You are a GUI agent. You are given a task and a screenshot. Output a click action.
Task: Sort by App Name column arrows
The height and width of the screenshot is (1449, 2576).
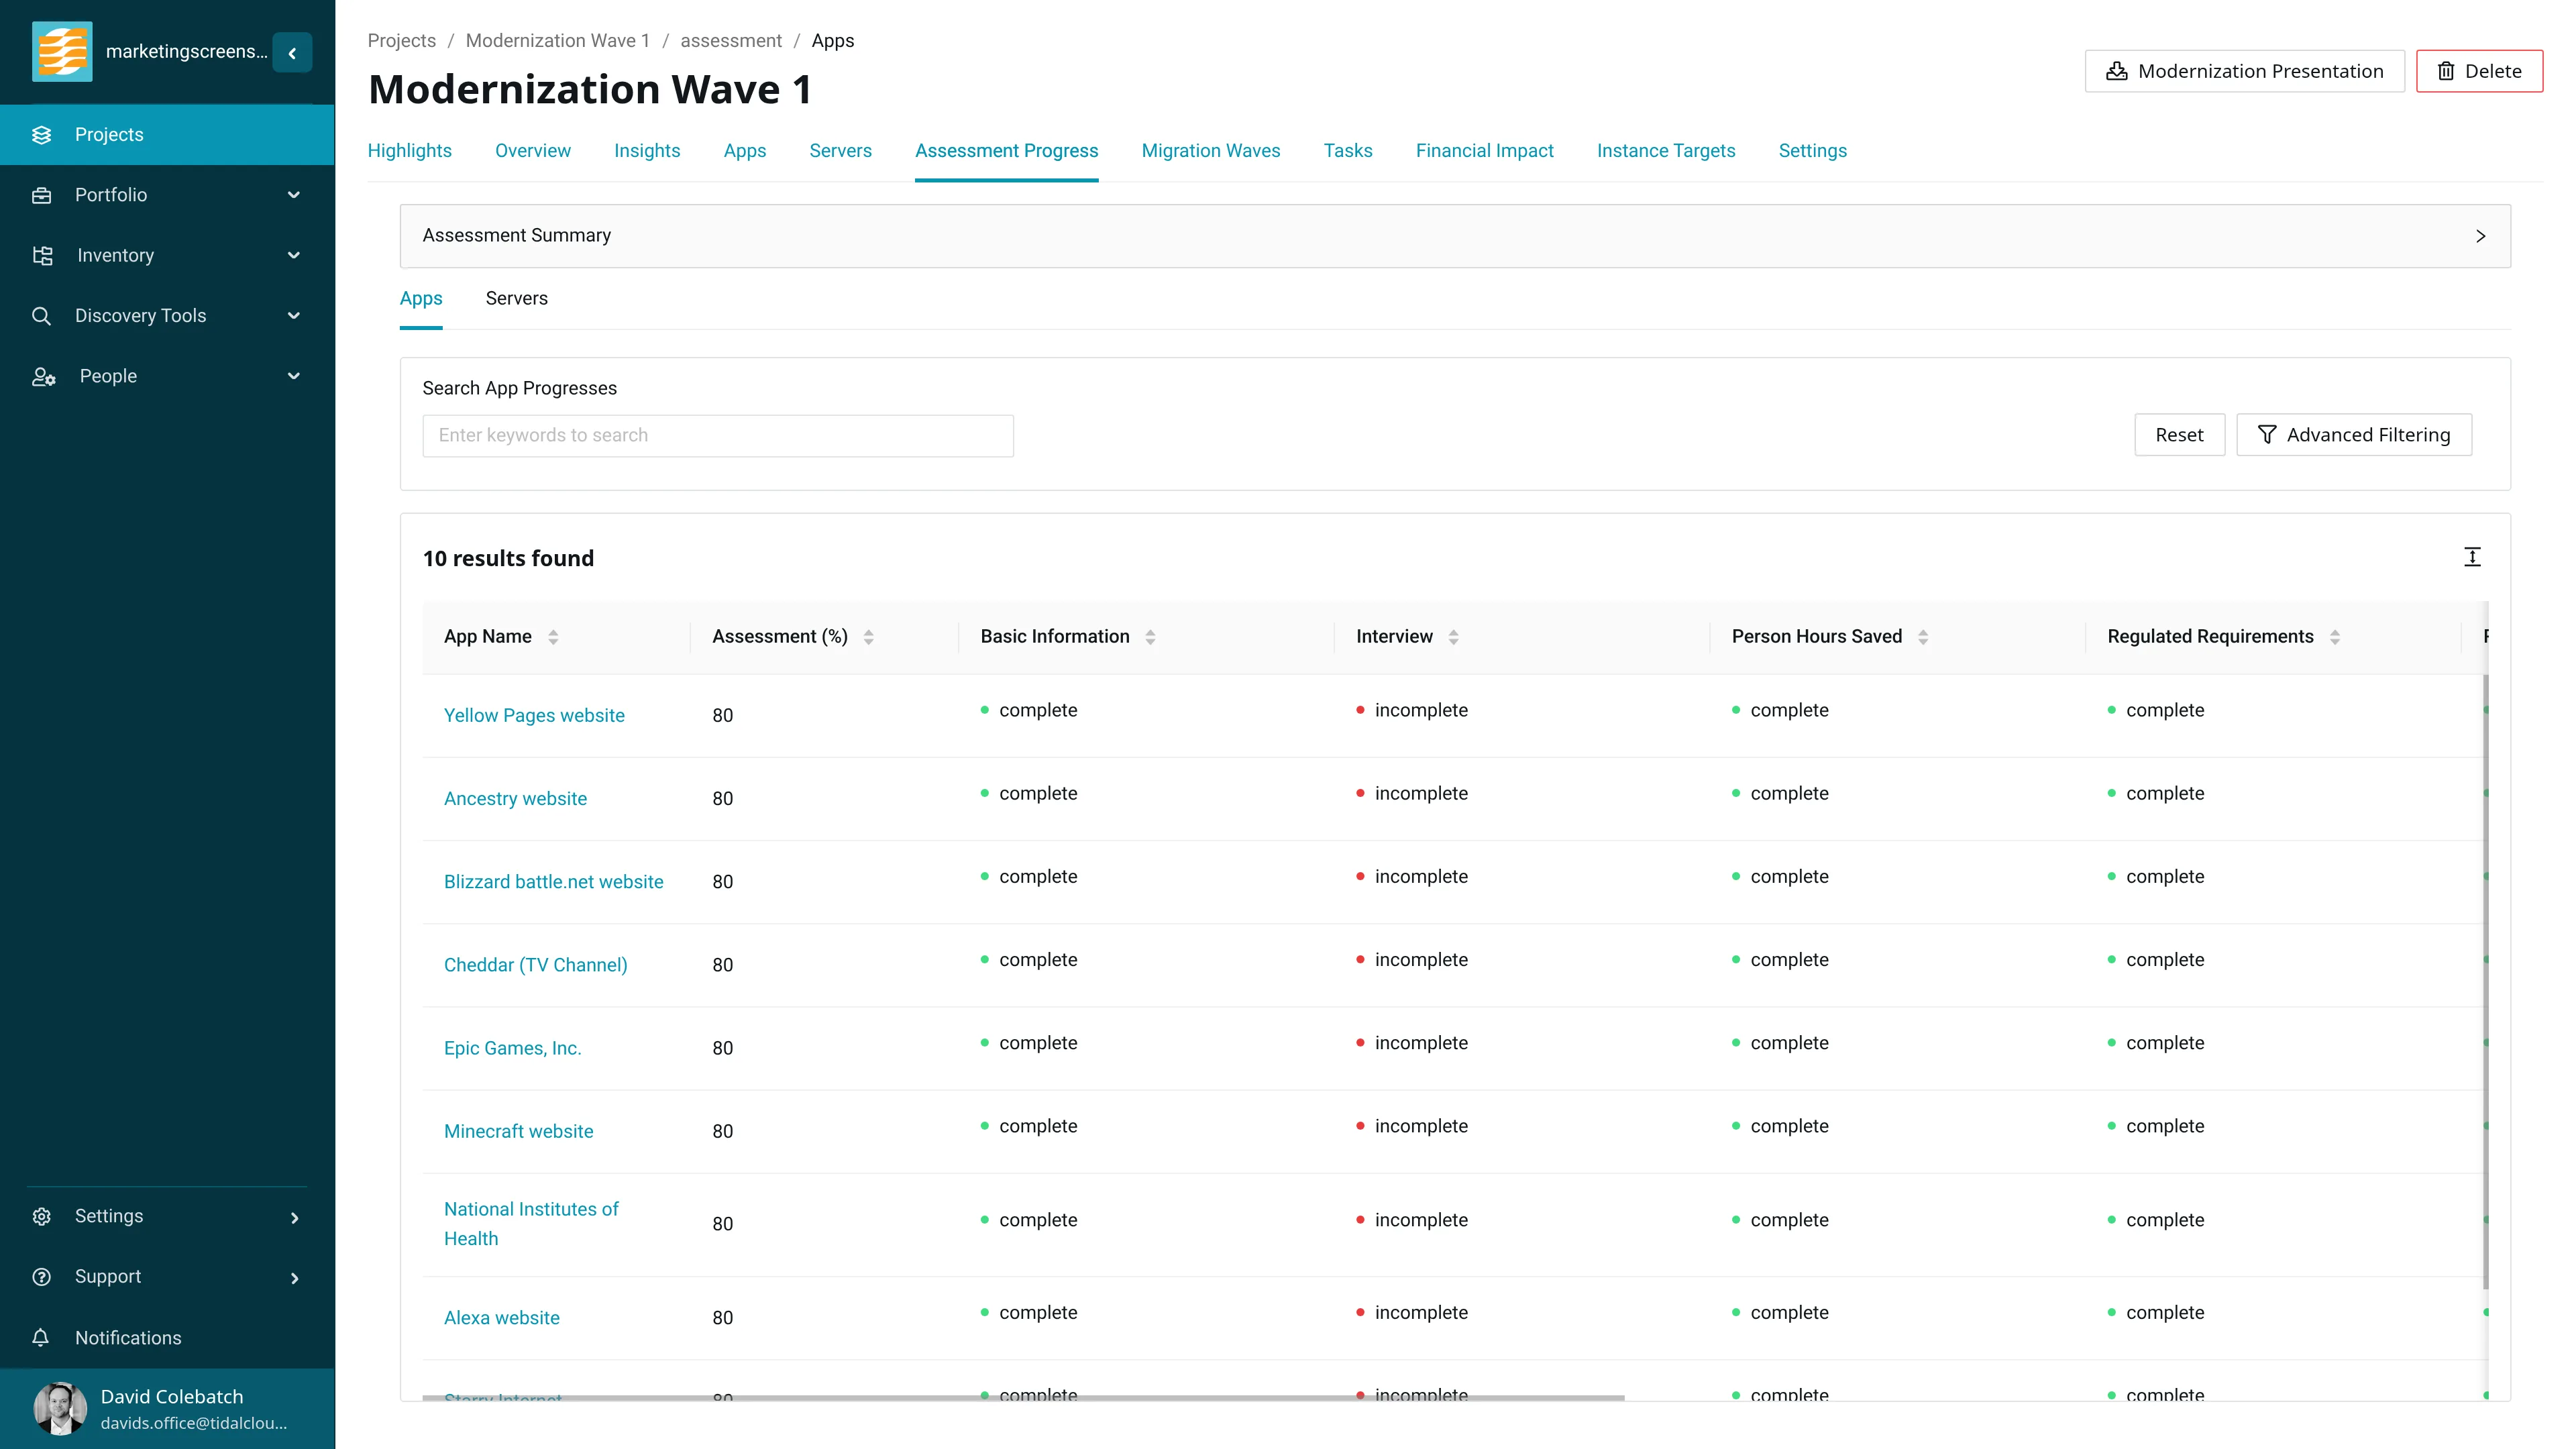tap(553, 637)
